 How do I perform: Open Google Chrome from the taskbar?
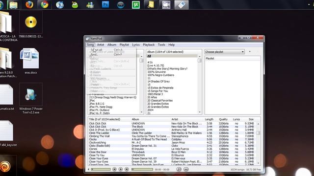pyautogui.click(x=45, y=4)
